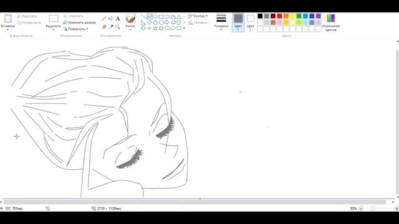The height and width of the screenshot is (224, 399).
Task: Choose the Cloud callout shape
Action: point(179,28)
